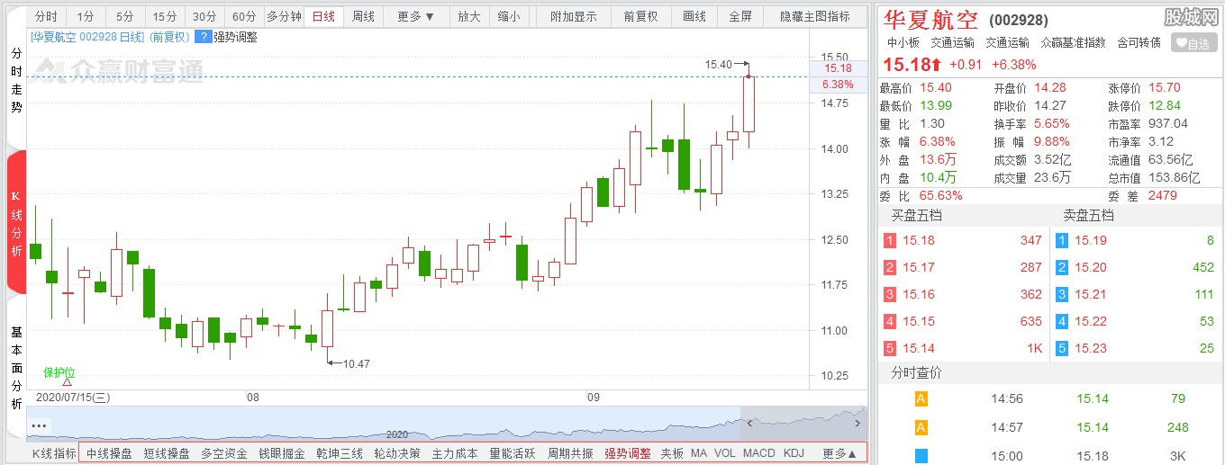Image resolution: width=1225 pixels, height=465 pixels.
Task: Click the 保护位 triangle marker
Action: [x=67, y=382]
